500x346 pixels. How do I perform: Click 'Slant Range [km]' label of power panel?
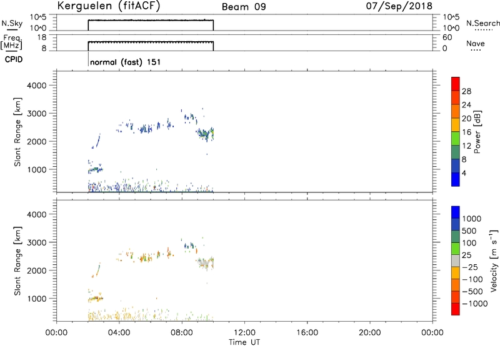click(x=17, y=132)
